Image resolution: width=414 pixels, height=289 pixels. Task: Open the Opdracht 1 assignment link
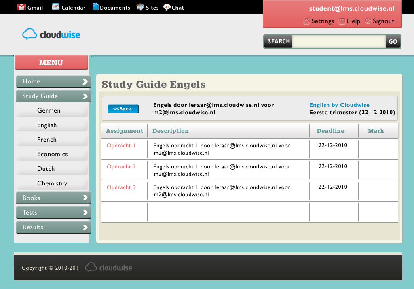121,145
